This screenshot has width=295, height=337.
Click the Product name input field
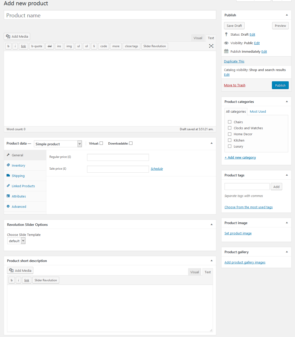click(110, 15)
